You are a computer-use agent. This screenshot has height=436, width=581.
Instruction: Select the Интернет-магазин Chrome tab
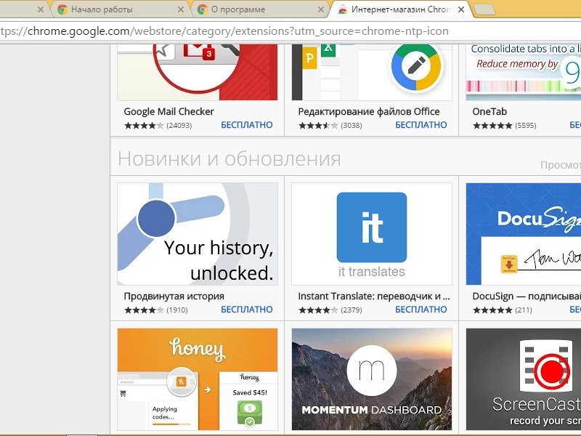tap(400, 9)
